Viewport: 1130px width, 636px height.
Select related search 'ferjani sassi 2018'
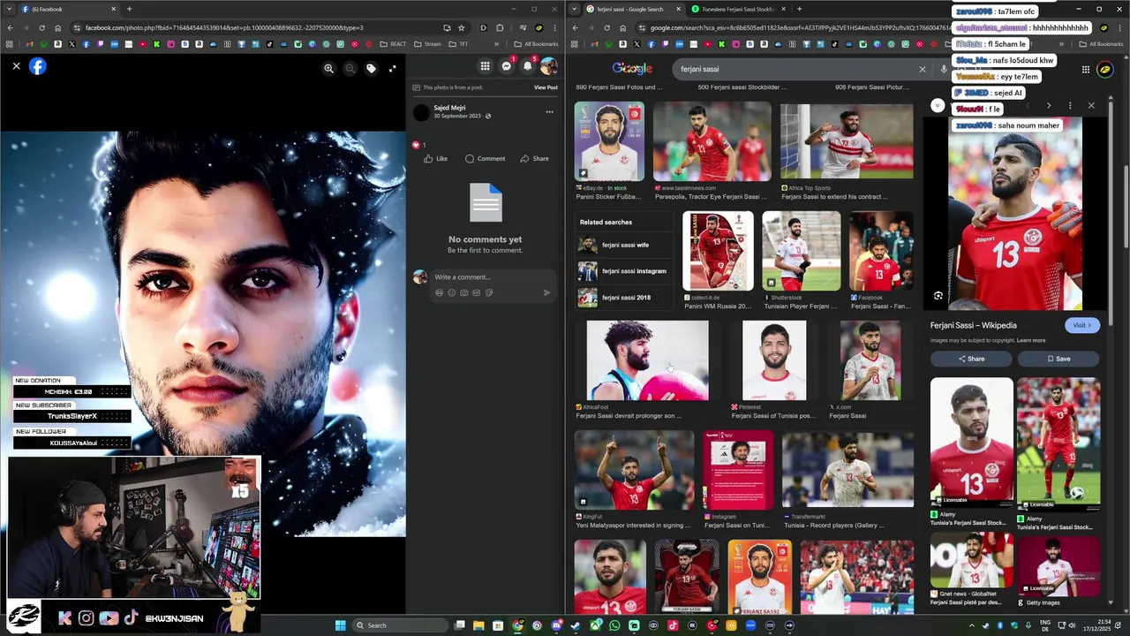pos(624,298)
